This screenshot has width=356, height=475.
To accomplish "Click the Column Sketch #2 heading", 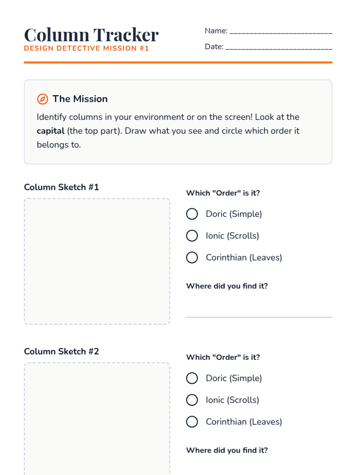I will point(61,351).
